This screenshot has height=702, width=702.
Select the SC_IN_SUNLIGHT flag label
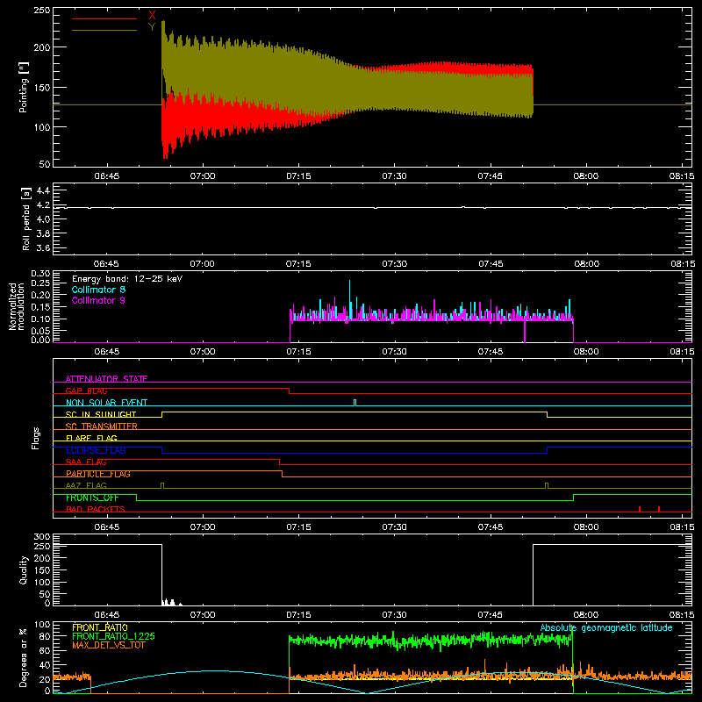(101, 414)
